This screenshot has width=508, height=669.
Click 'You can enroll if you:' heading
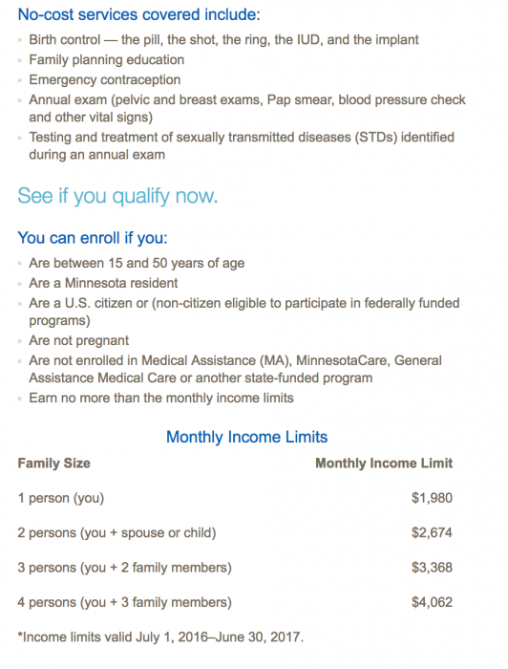pyautogui.click(x=93, y=238)
